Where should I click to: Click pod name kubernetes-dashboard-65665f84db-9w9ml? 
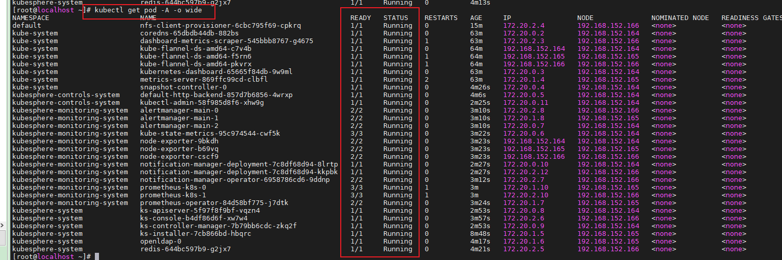point(217,72)
